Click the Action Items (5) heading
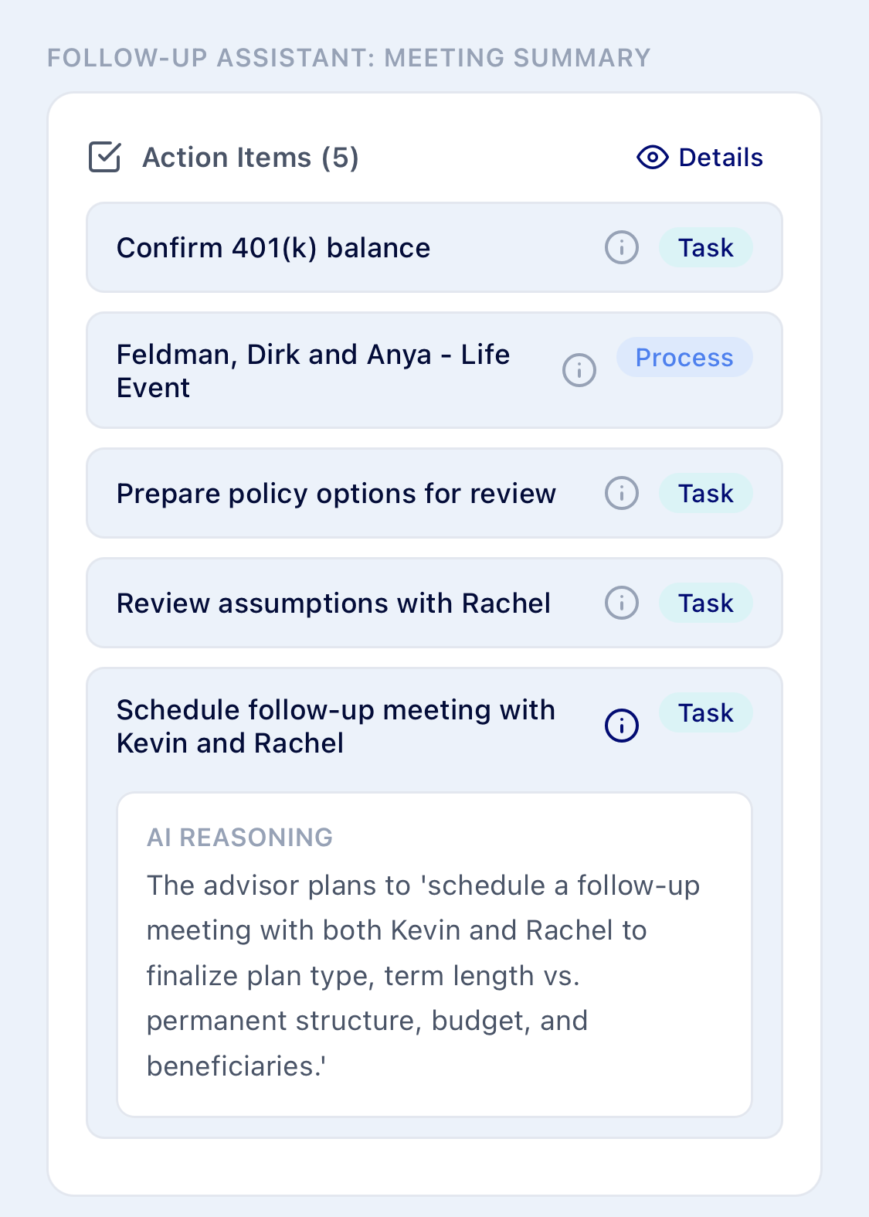Screen dimensions: 869x1217 point(250,158)
